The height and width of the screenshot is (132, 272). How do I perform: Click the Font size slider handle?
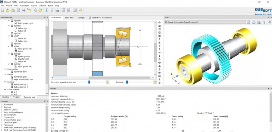(127, 82)
